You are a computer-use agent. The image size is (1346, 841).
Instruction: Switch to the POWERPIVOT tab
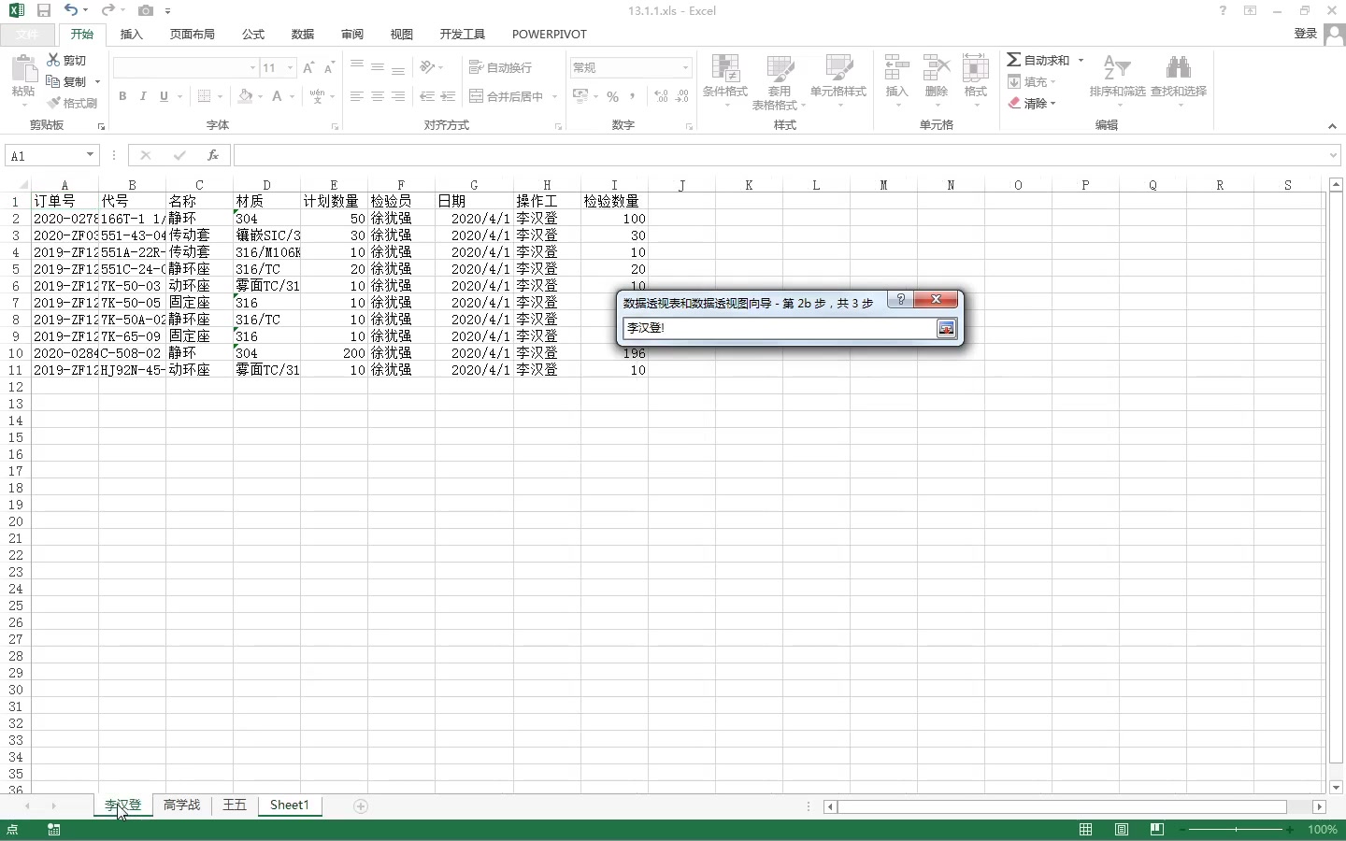point(550,34)
